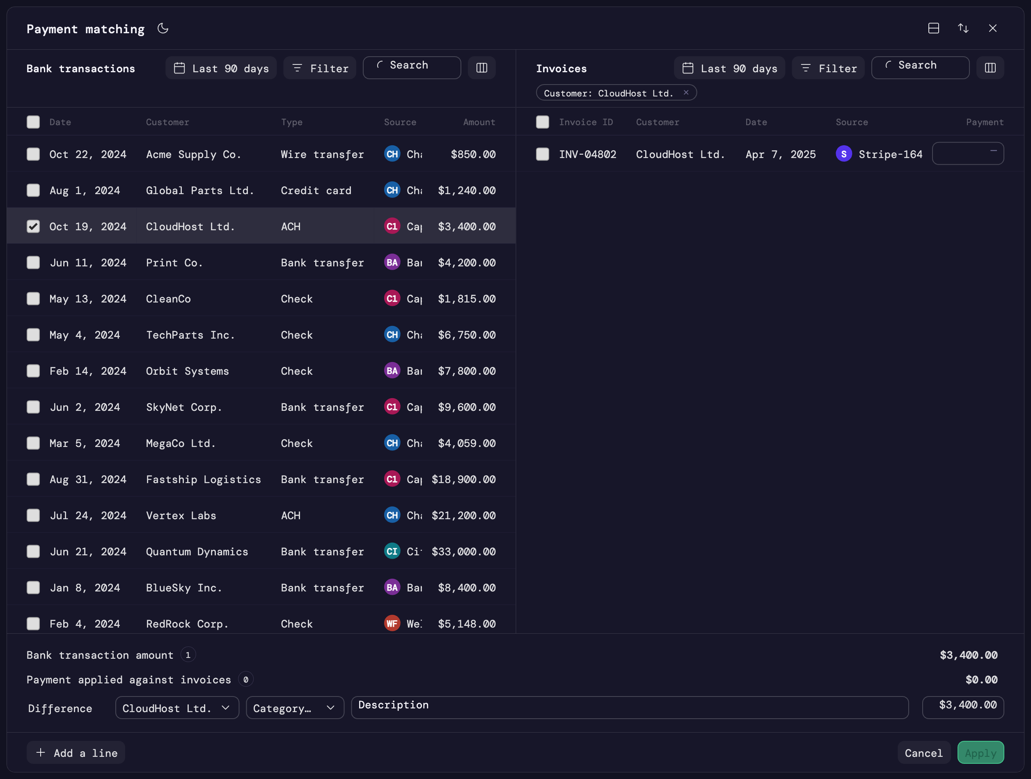Click the BA icon for Orbit Systems row
Screen dimensions: 1031x779
[x=392, y=371]
